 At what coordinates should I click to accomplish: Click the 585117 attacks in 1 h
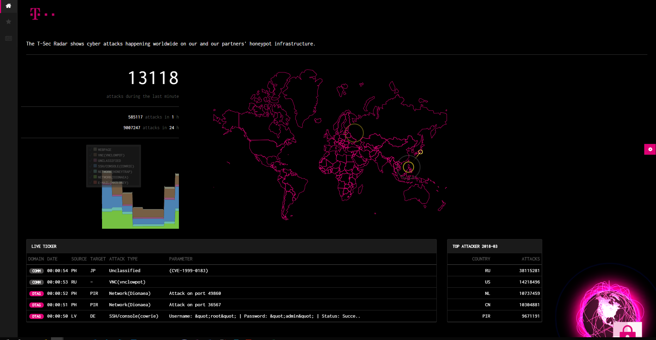click(153, 117)
